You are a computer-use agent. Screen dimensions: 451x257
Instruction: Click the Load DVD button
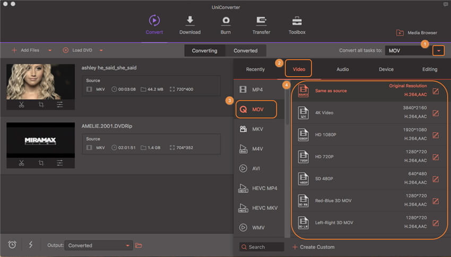(x=77, y=50)
